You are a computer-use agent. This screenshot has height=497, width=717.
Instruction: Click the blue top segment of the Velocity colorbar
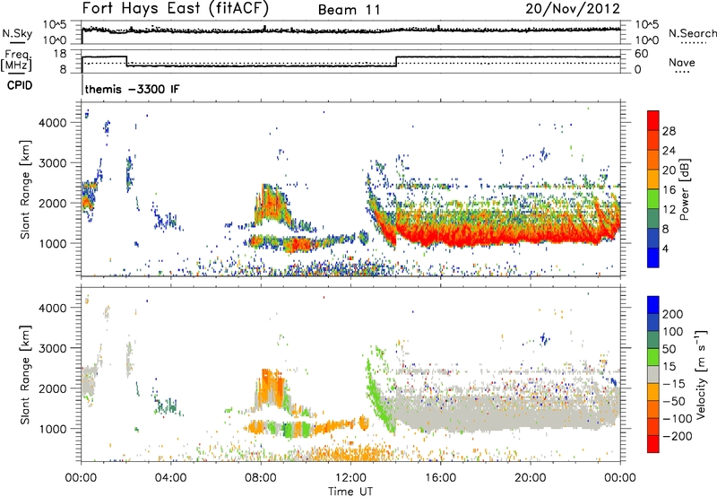click(653, 305)
